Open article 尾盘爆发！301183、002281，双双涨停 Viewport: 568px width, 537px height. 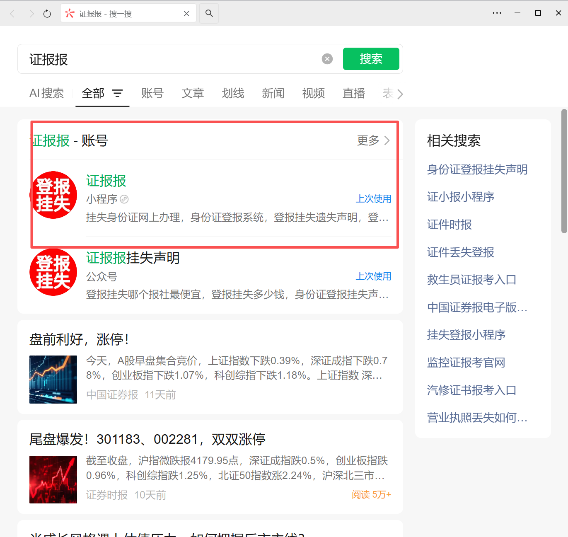pyautogui.click(x=147, y=439)
